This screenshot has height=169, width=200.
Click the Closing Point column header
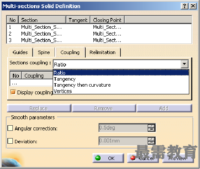(x=107, y=20)
